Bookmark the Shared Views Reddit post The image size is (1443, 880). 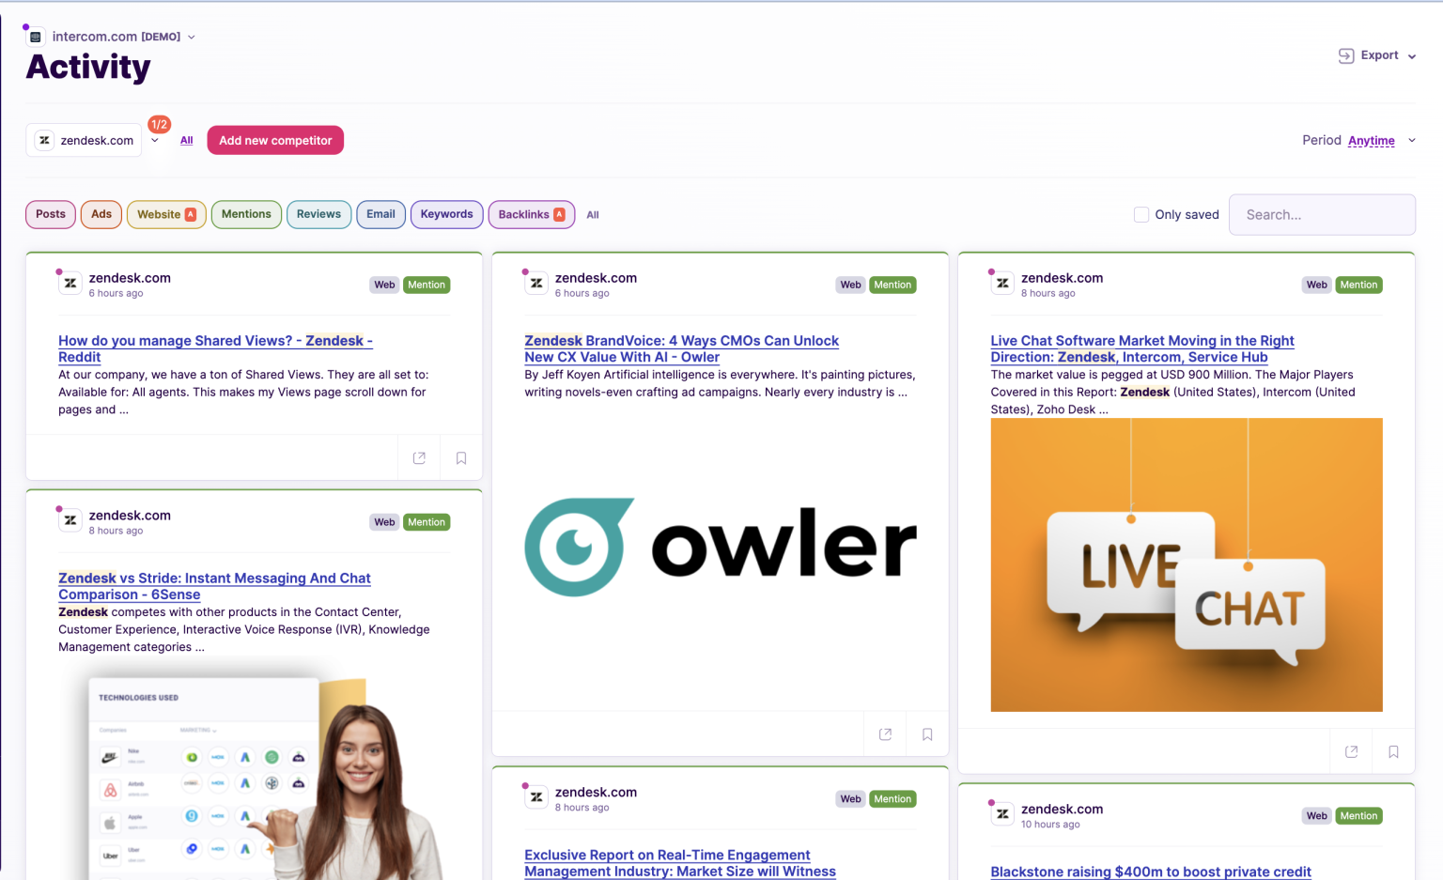[460, 457]
